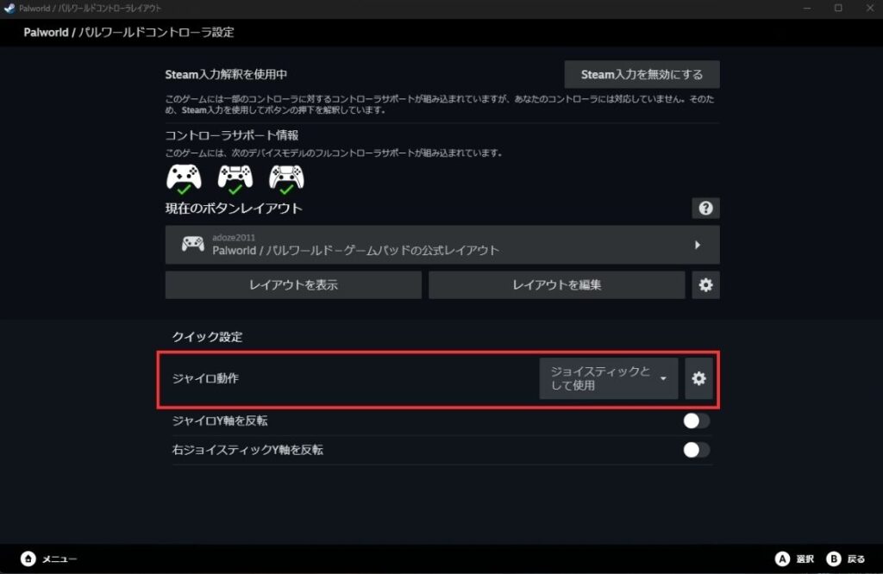Click レイアウトを表示 button

(293, 284)
